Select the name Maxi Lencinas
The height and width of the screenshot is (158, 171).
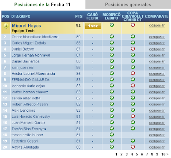pyautogui.click(x=24, y=110)
